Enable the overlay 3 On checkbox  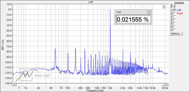175,17
